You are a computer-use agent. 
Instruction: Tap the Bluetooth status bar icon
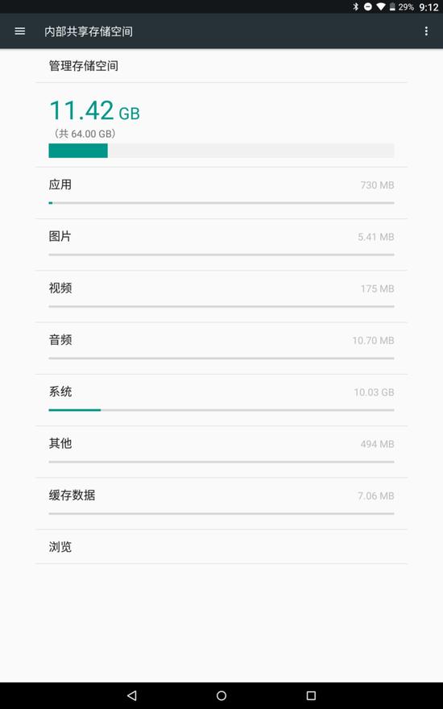(x=356, y=6)
